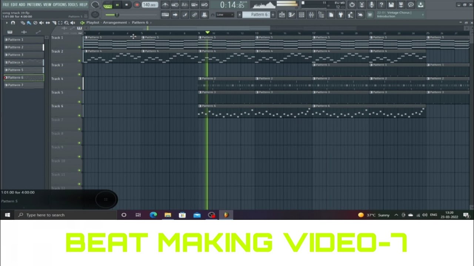Open the TOOLS menu
Image resolution: width=474 pixels, height=266 pixels.
(x=73, y=5)
